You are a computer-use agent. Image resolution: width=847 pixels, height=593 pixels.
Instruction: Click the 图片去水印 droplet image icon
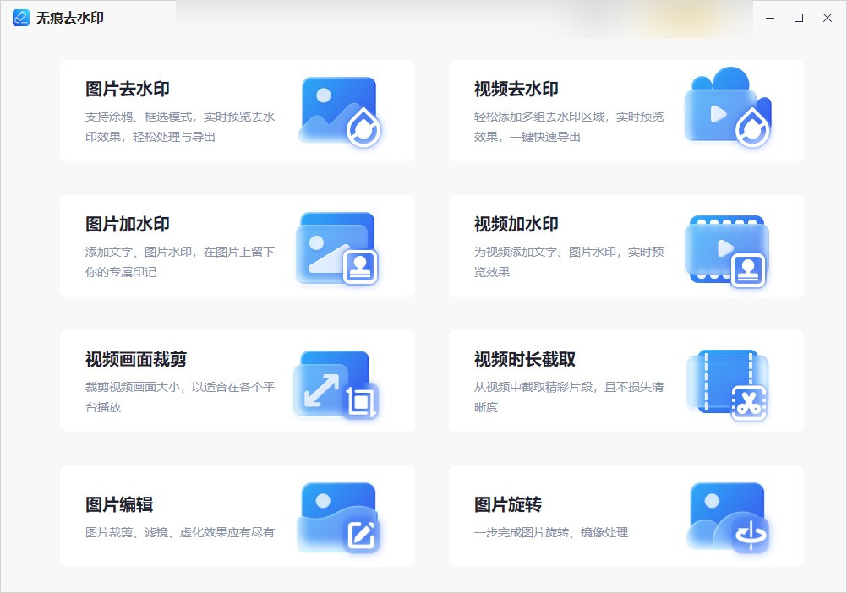(x=336, y=110)
